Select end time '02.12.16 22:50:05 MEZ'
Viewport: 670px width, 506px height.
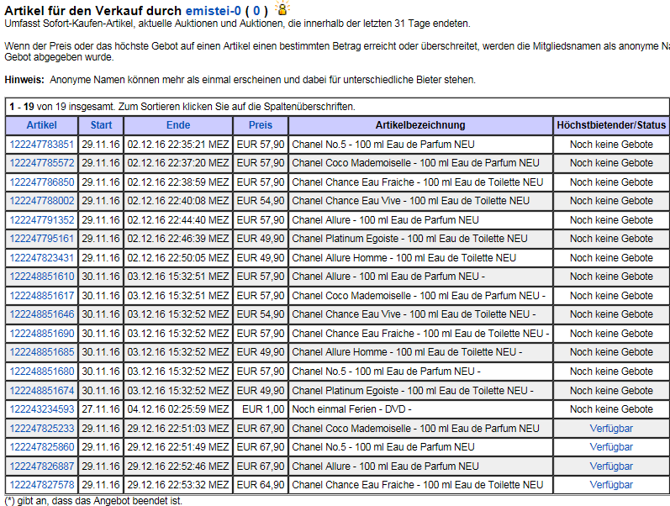coord(177,258)
